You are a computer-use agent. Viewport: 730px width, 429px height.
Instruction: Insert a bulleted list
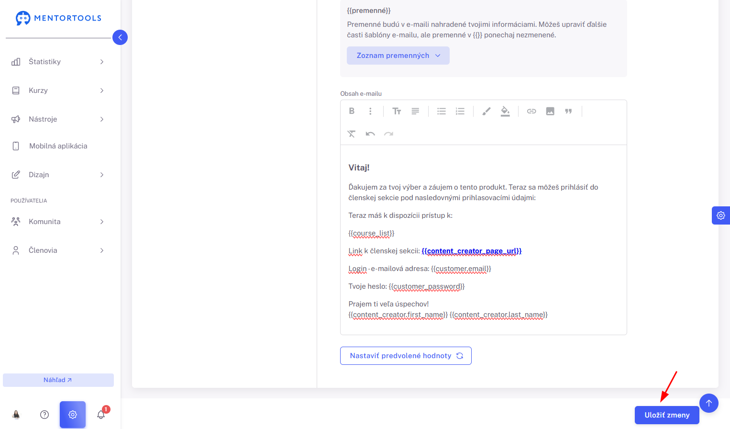[x=442, y=111]
